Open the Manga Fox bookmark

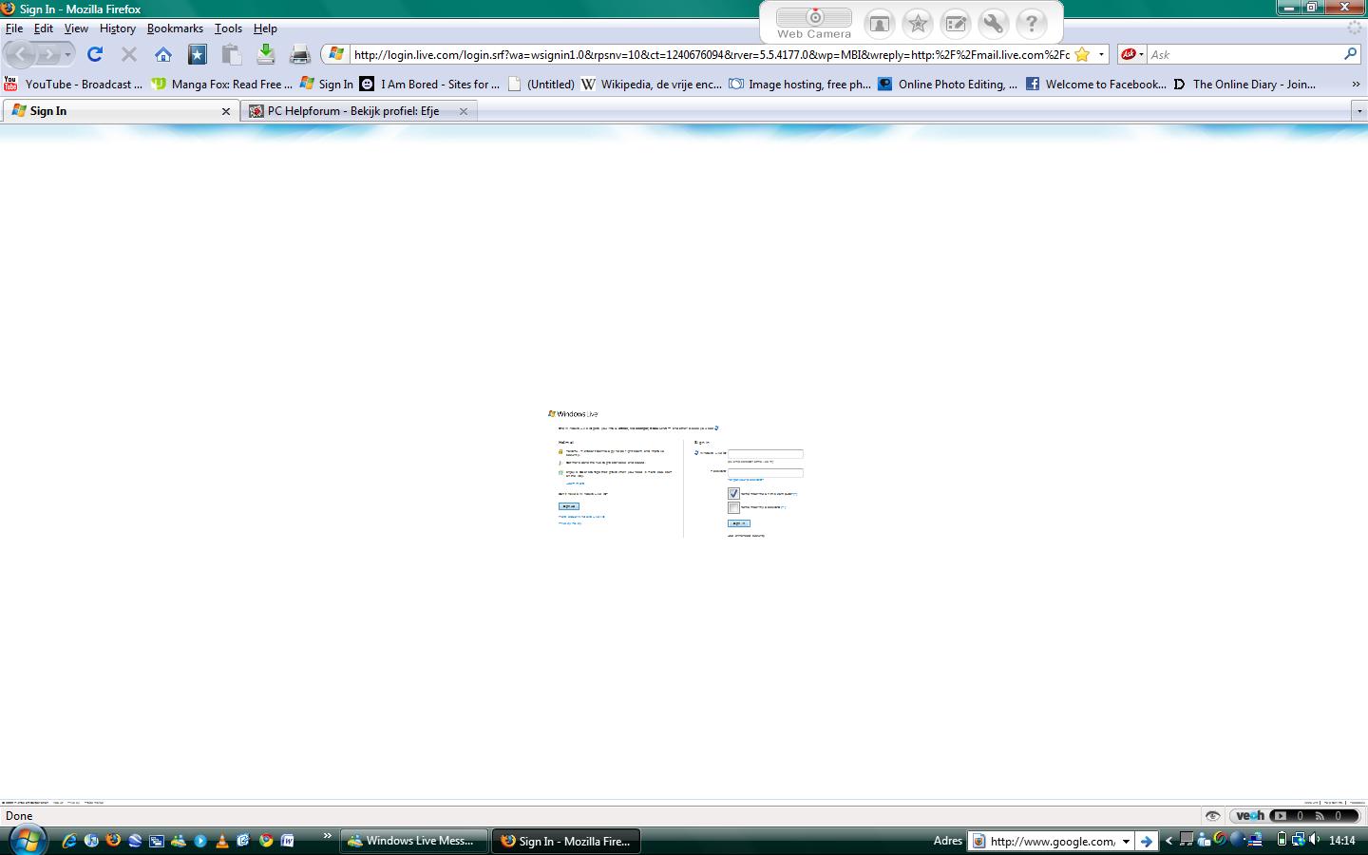coord(221,85)
